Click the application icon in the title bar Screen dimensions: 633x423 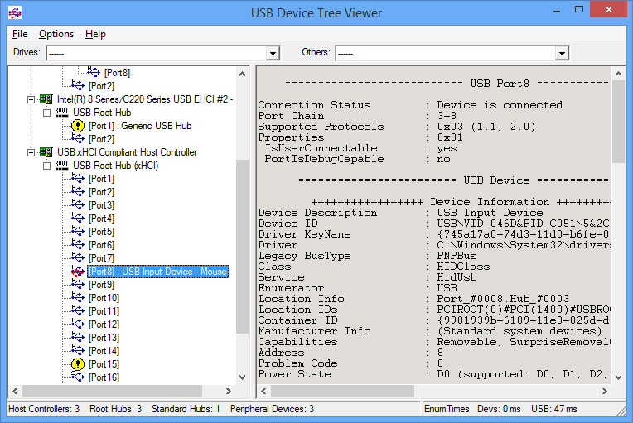15,13
